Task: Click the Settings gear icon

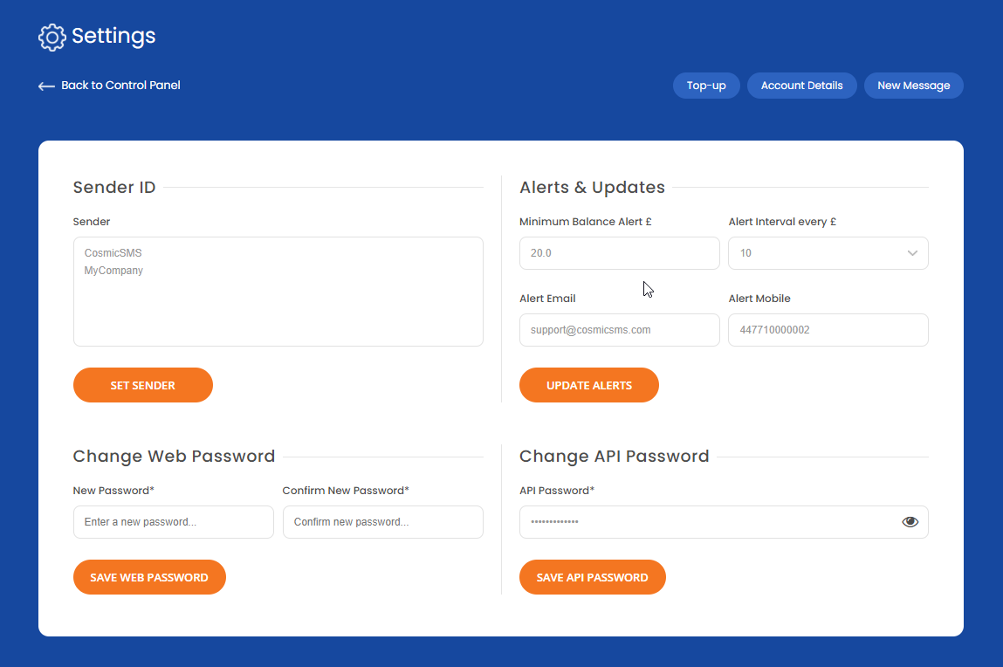Action: (x=52, y=37)
